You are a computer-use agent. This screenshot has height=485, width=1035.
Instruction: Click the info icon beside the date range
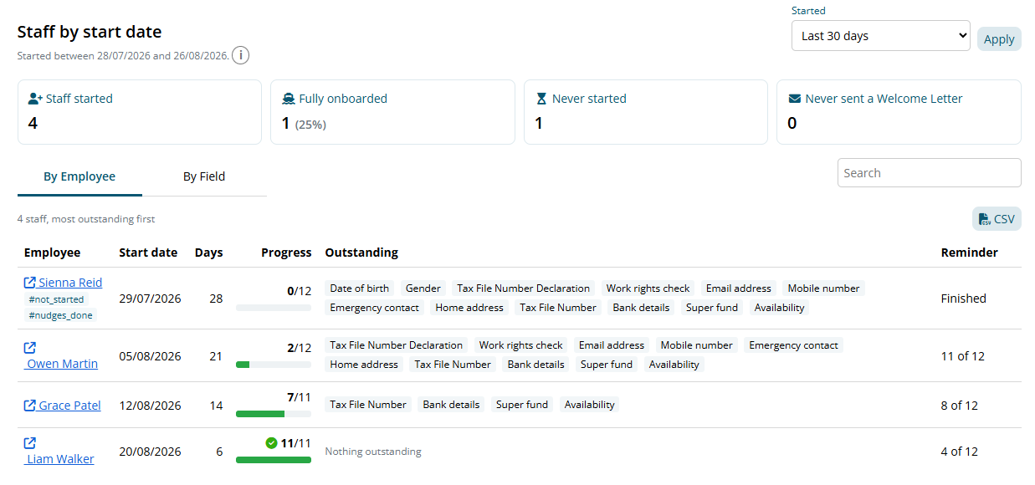[240, 56]
